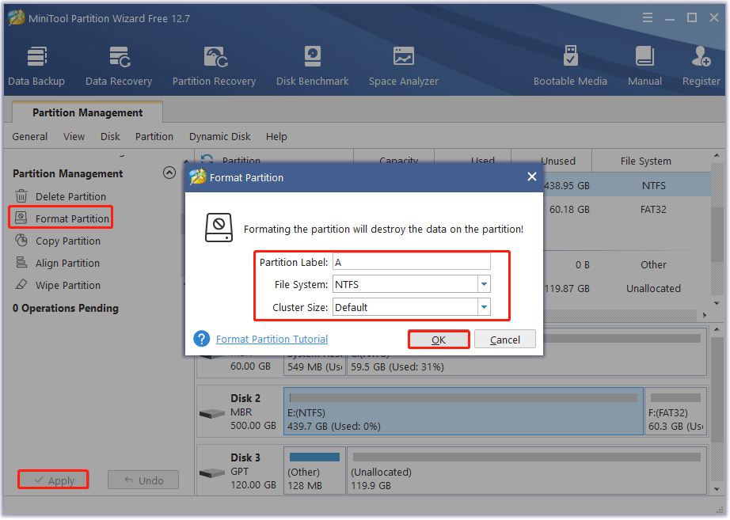Click Disk 2 MBR disk label

pyautogui.click(x=240, y=412)
